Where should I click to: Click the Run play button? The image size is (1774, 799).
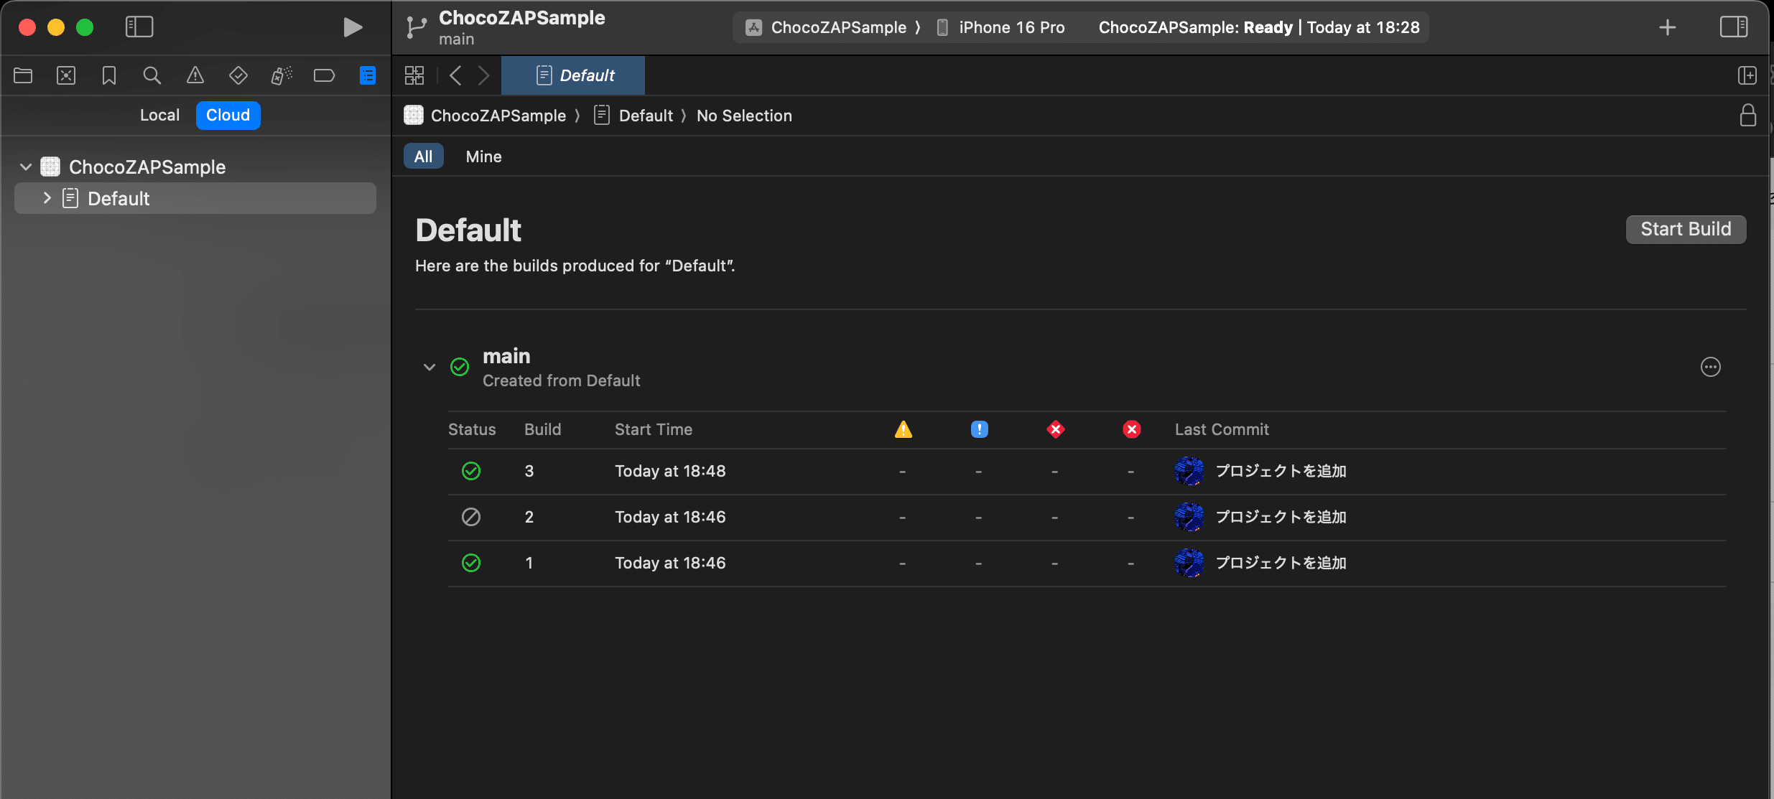[352, 27]
